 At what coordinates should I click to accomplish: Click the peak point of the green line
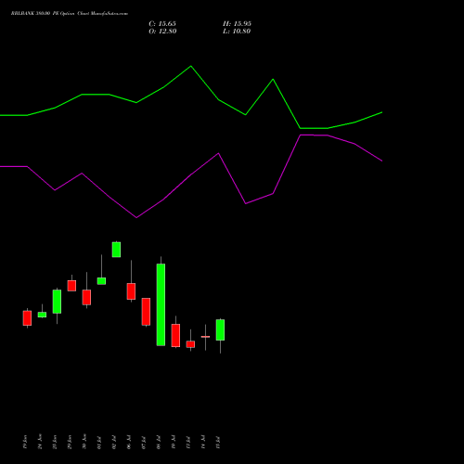[x=191, y=66]
